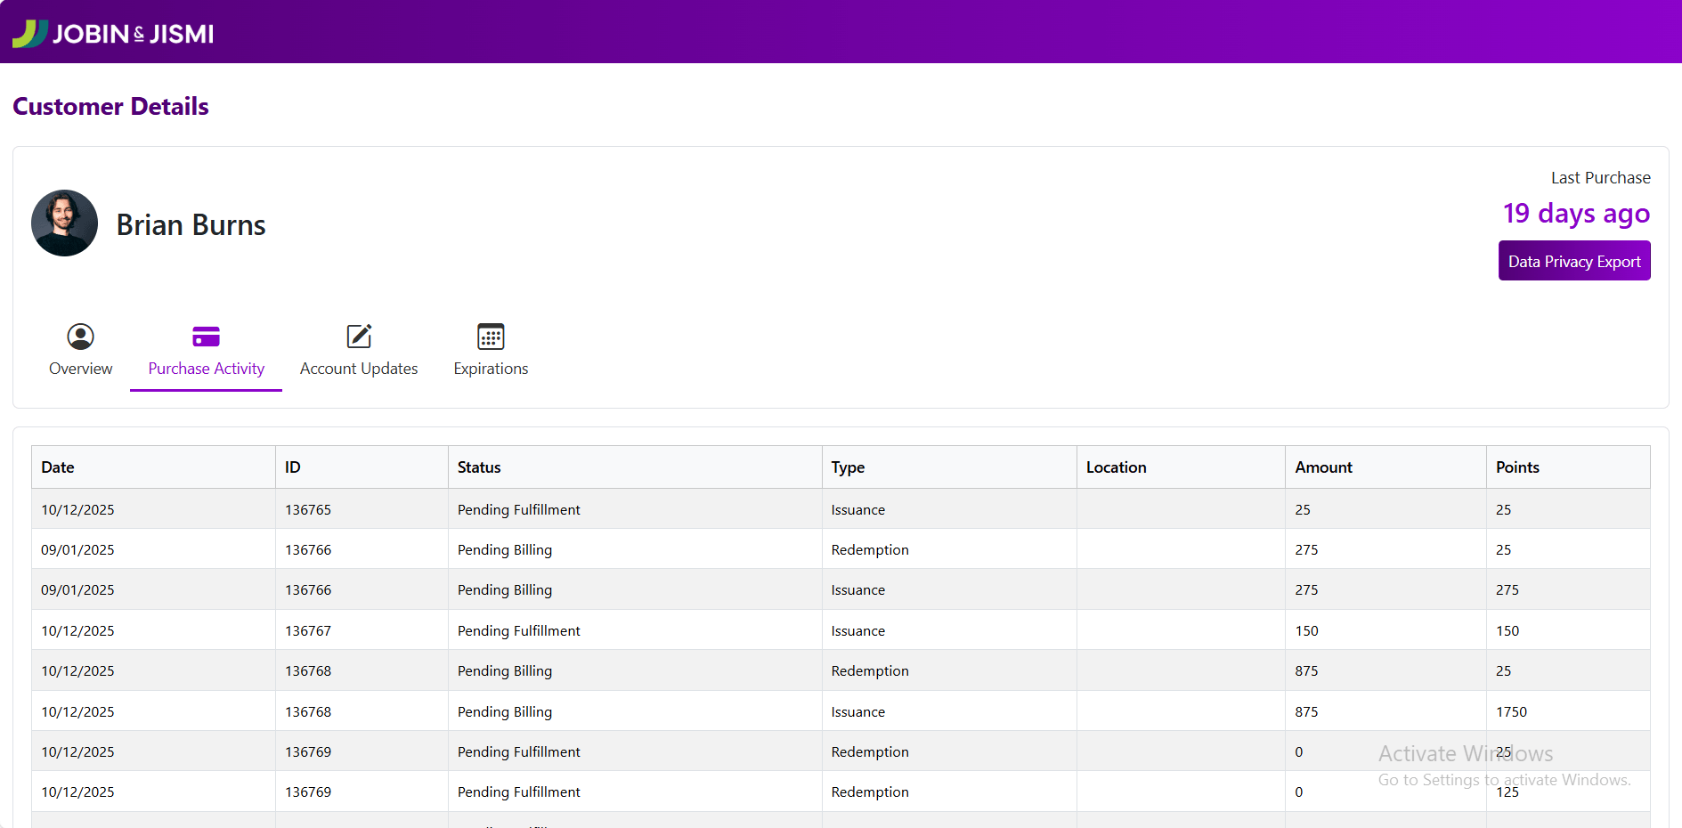Open the Account Updates tab label
The width and height of the screenshot is (1682, 828).
(x=359, y=369)
